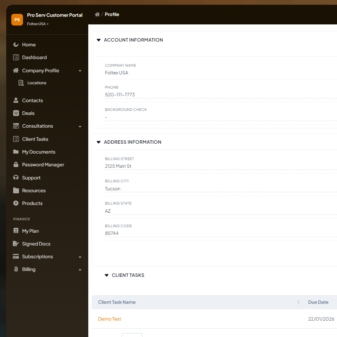Open the Support lifebuoy icon

(x=16, y=178)
